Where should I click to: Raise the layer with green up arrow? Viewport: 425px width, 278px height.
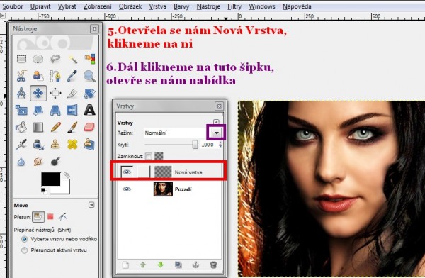[x=143, y=265]
